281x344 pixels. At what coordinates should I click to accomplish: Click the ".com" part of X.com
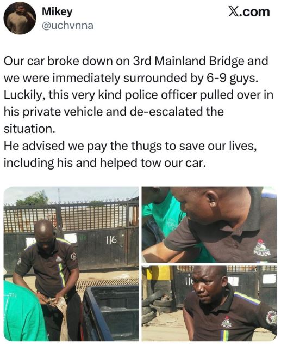click(254, 12)
